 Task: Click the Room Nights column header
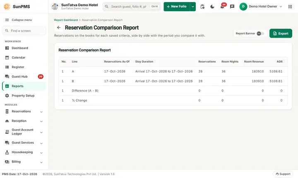pyautogui.click(x=230, y=62)
